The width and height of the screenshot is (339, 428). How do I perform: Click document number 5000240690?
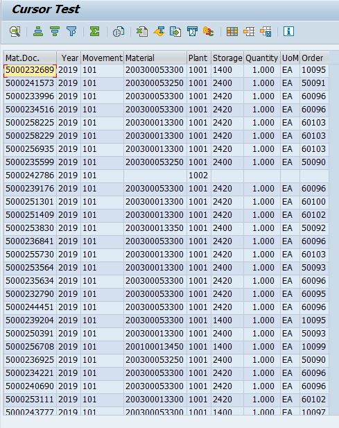tap(30, 386)
